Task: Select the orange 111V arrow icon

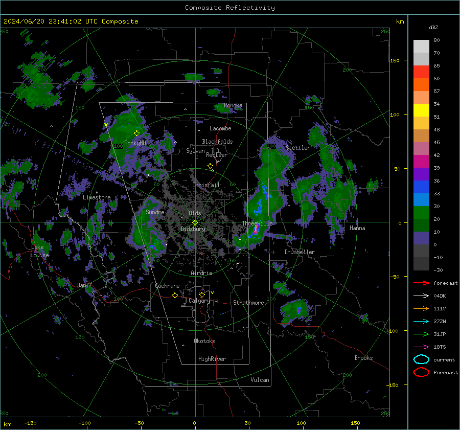Action: tap(421, 308)
